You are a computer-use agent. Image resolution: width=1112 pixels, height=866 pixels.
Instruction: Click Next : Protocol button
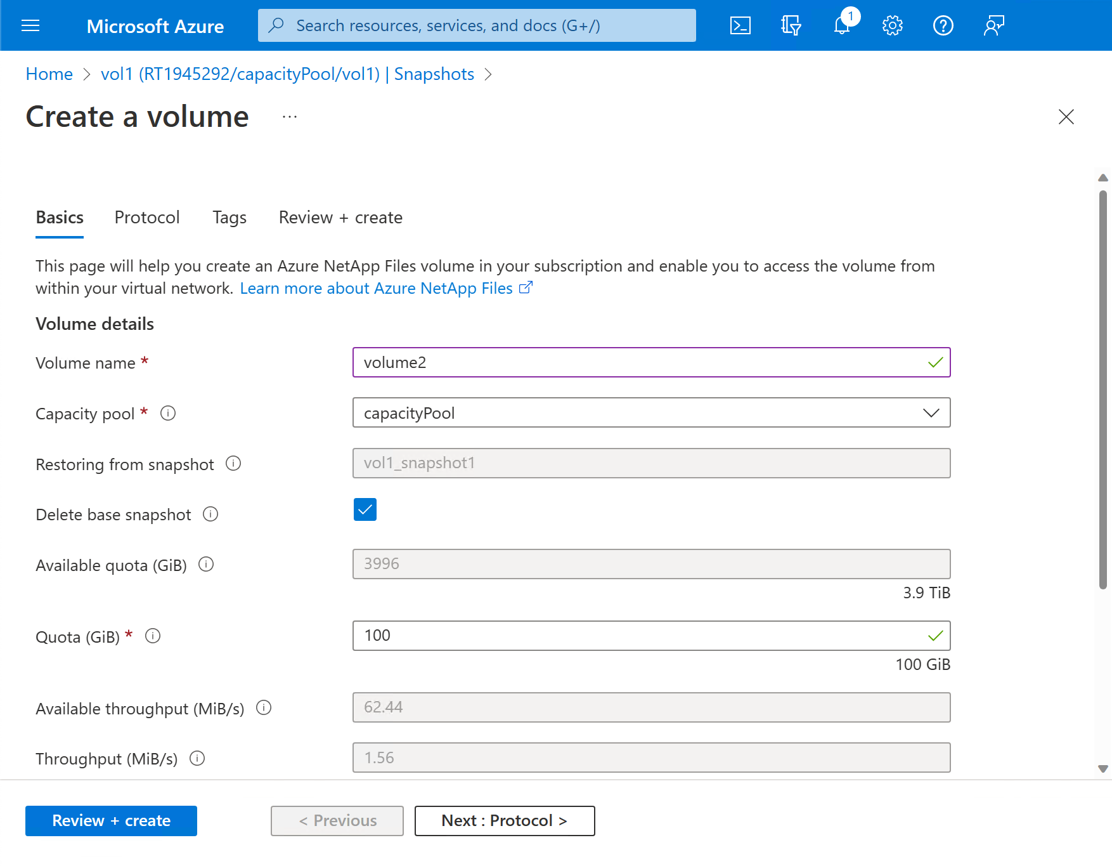(505, 821)
